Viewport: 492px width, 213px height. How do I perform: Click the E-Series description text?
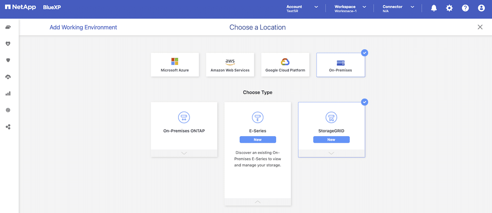click(x=258, y=159)
